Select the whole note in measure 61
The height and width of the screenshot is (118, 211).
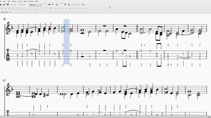[x=82, y=30]
